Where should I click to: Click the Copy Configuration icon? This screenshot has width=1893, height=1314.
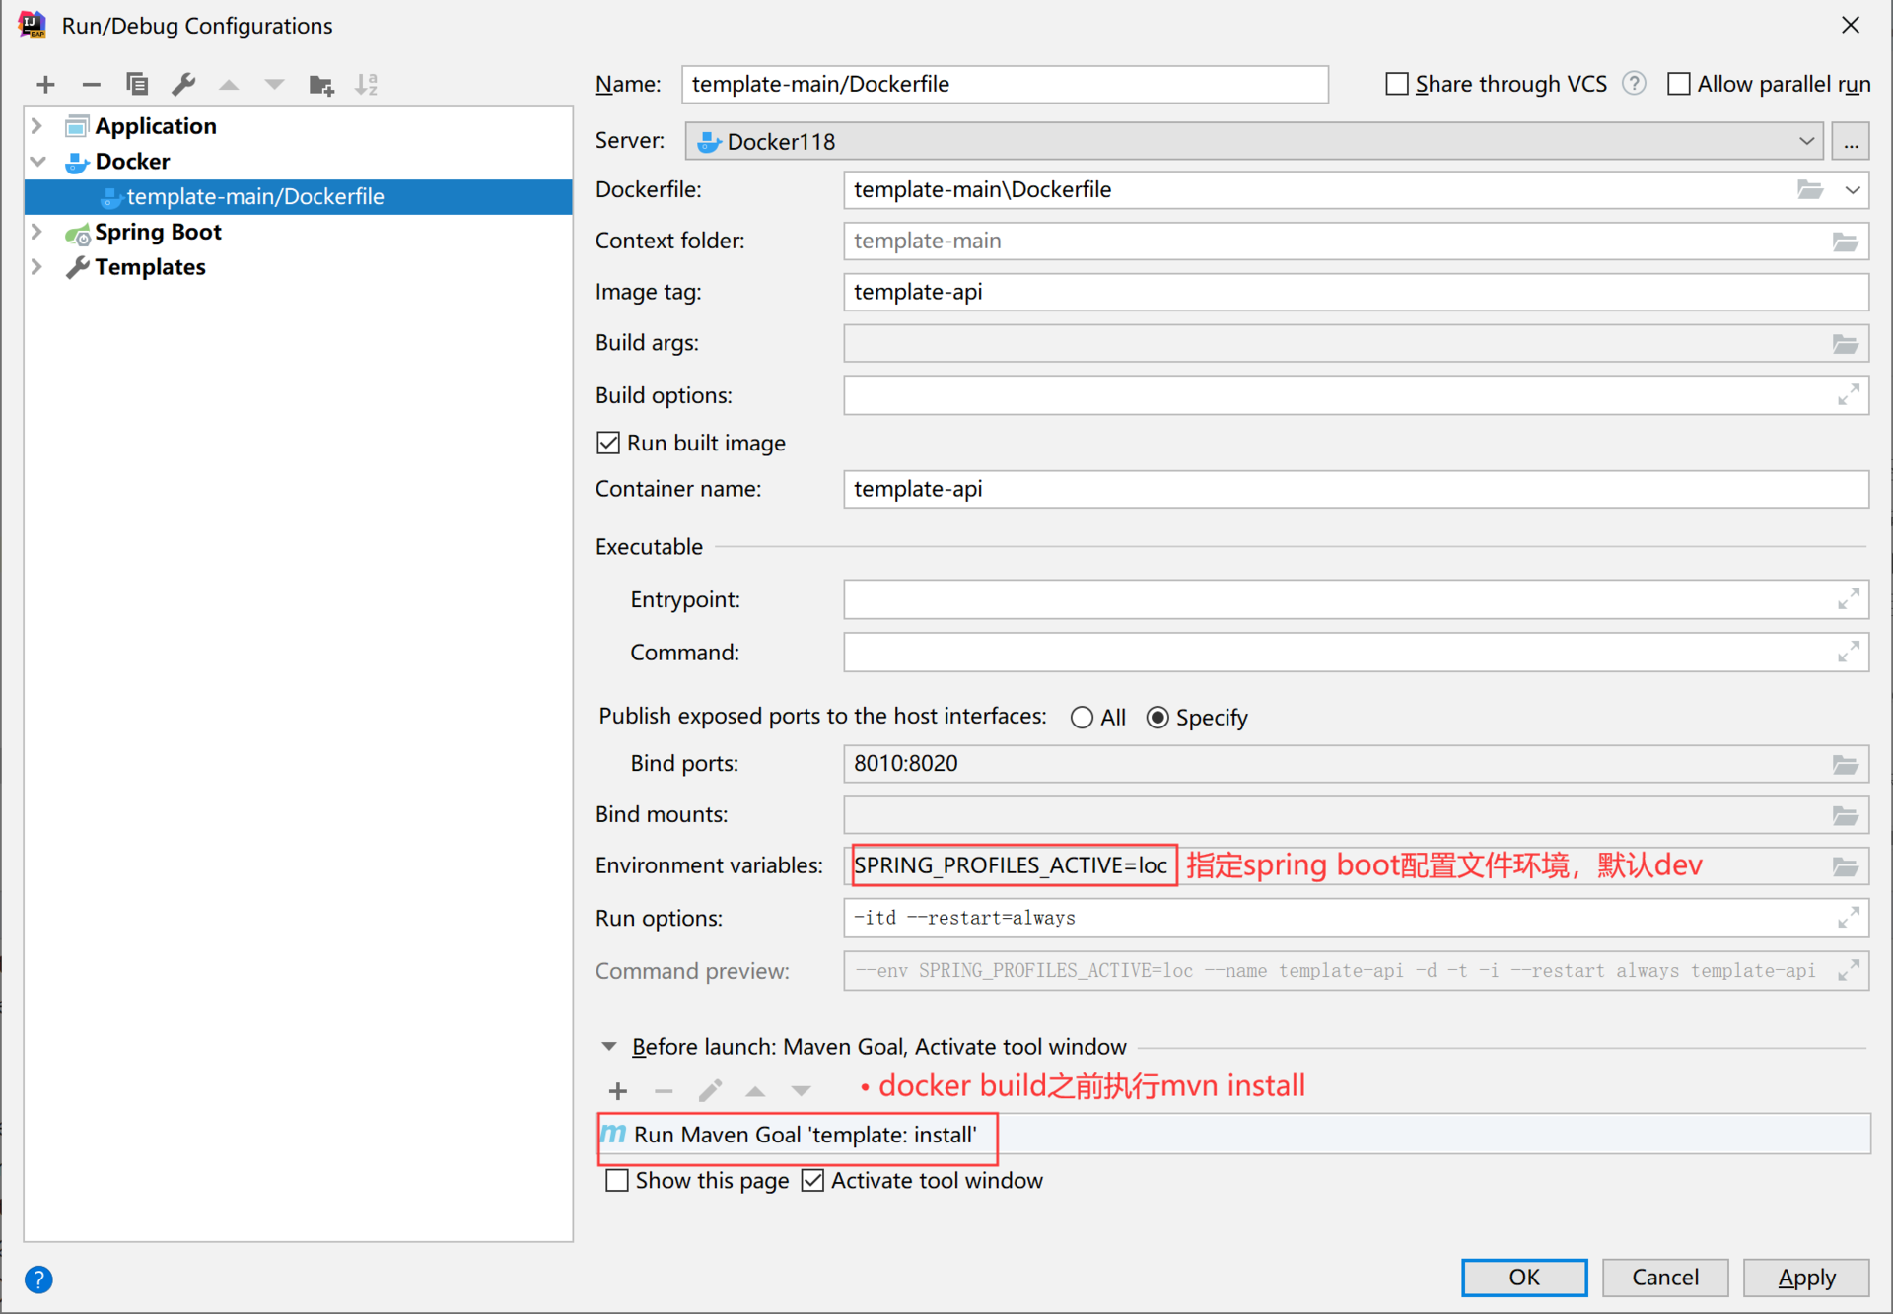(x=137, y=85)
